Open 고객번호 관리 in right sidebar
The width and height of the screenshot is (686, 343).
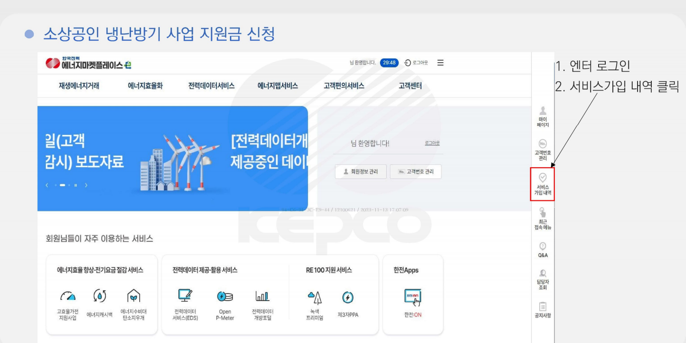[x=543, y=151]
